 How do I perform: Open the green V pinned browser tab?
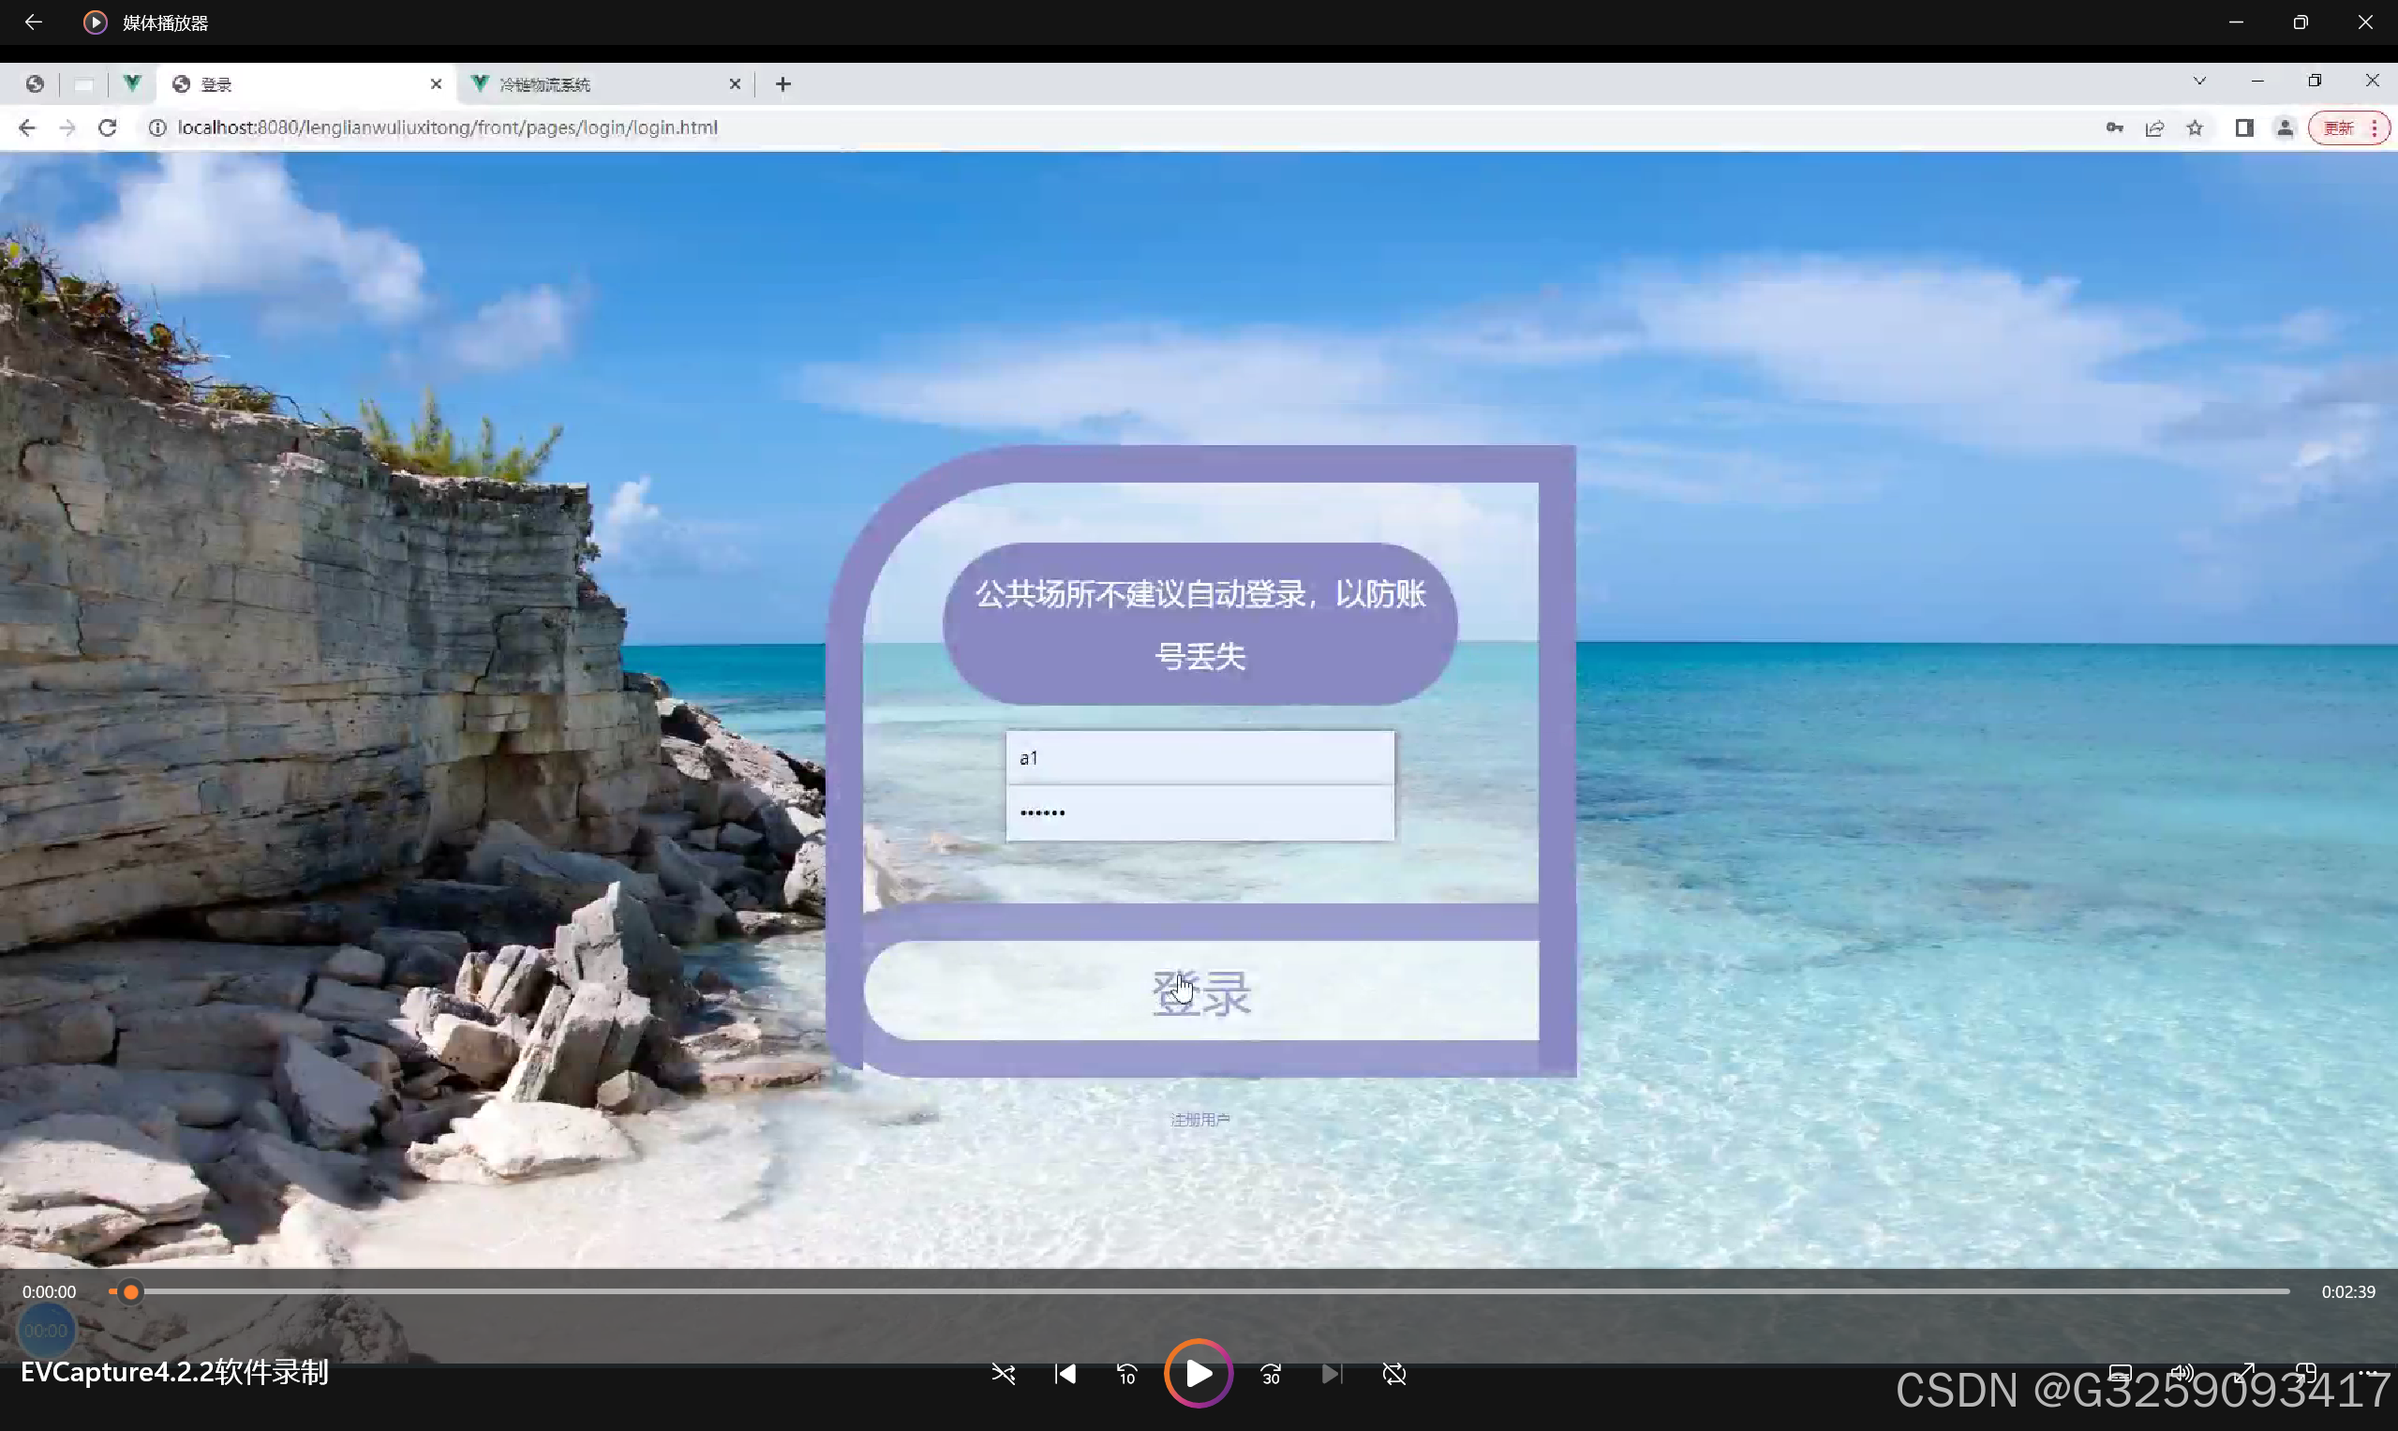click(x=132, y=84)
